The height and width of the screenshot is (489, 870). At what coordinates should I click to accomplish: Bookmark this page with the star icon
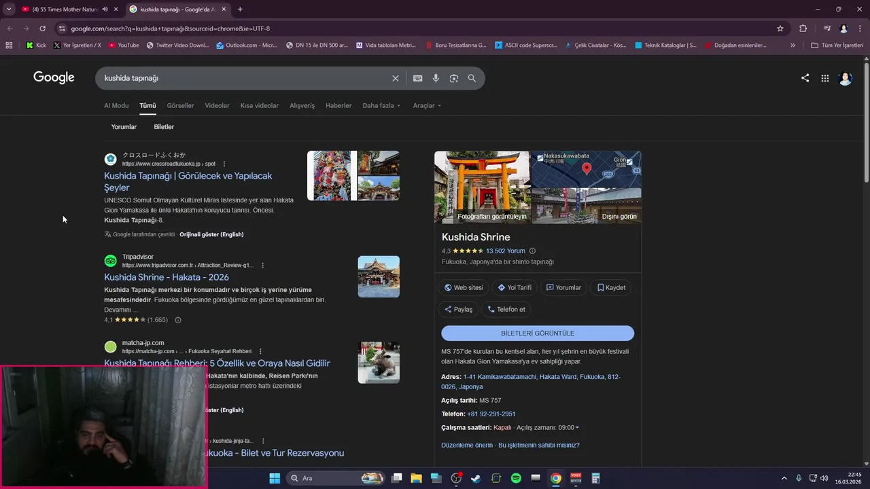coord(780,29)
